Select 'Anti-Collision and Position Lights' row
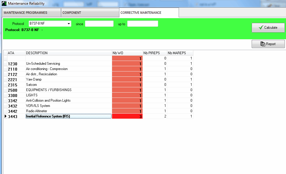286x174 pixels. [99, 100]
